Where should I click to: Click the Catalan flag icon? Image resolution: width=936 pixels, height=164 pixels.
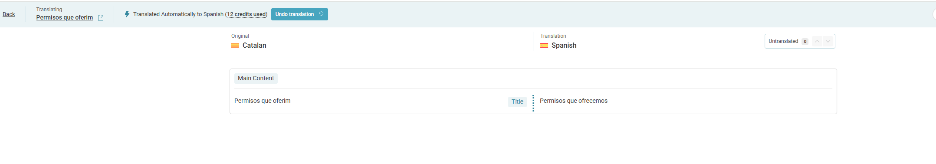click(235, 46)
